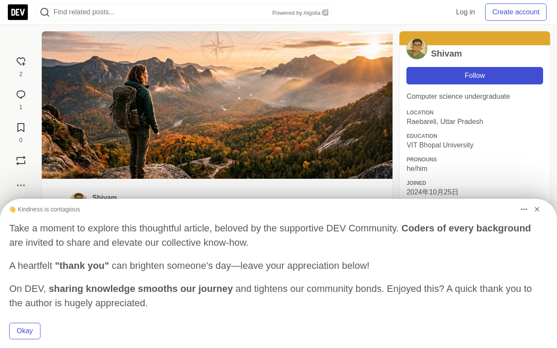The image size is (557, 348).
Task: Click the 'Kindness is contagious' banner heading
Action: point(44,209)
